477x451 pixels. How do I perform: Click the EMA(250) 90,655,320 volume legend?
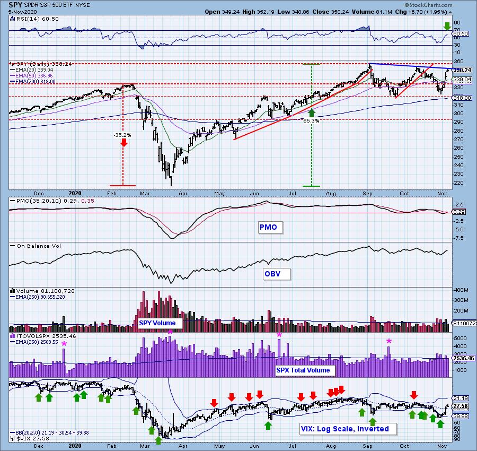click(x=38, y=297)
